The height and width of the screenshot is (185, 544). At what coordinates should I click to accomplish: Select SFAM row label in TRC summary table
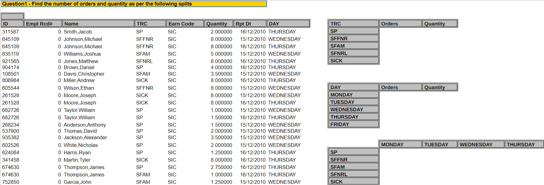click(x=353, y=46)
